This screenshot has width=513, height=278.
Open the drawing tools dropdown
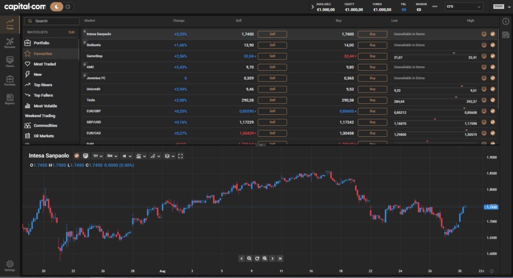point(155,156)
